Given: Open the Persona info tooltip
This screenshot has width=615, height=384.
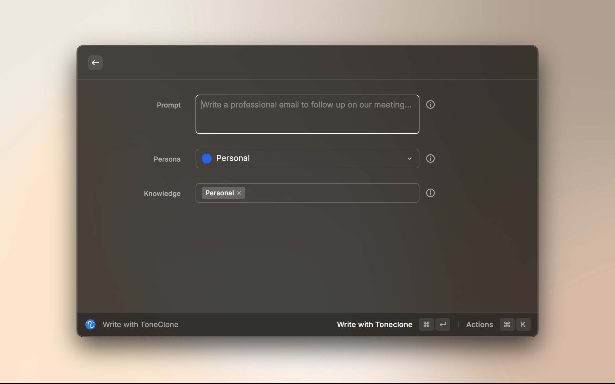Looking at the screenshot, I should pos(430,159).
